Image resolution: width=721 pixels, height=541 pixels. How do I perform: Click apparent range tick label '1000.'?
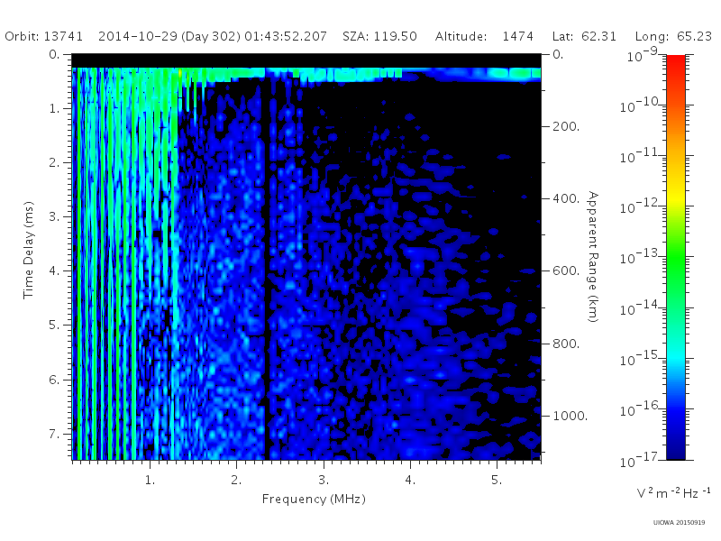click(x=570, y=416)
